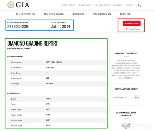Open the limitations link
Viewport: 154px width, 131px height.
tap(128, 78)
